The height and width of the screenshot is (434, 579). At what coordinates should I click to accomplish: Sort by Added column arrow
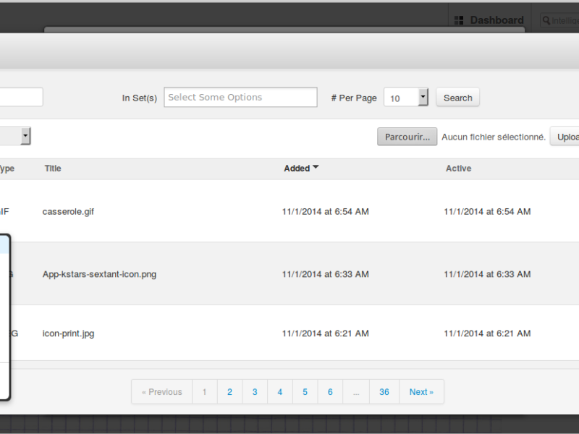[316, 167]
